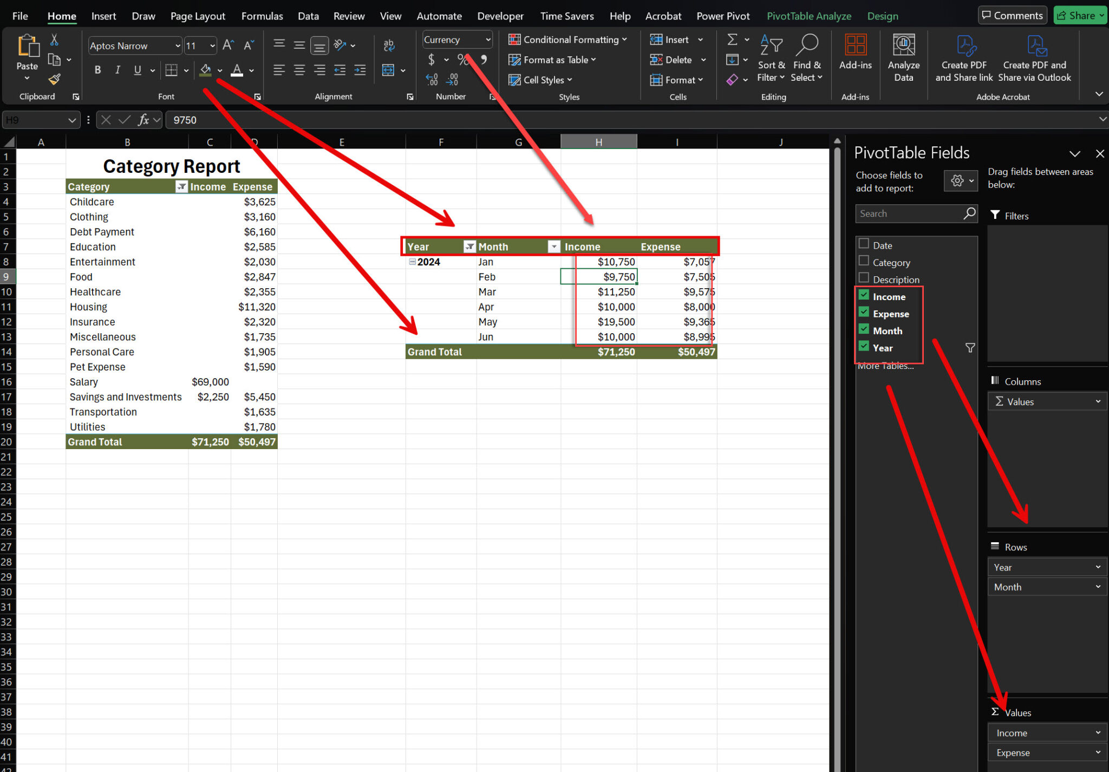Type in the PivotTable fields search box
1109x772 pixels.
tap(910, 213)
